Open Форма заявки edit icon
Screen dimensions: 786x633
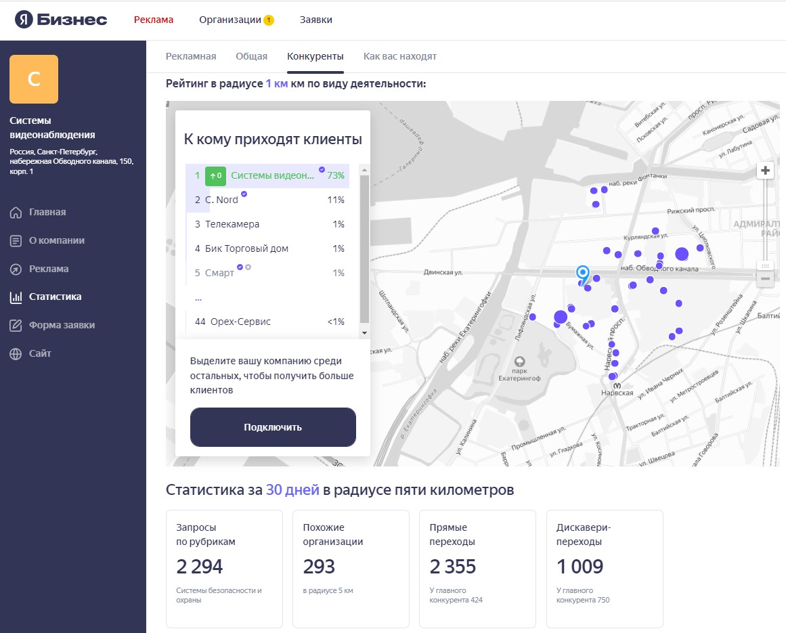[16, 326]
